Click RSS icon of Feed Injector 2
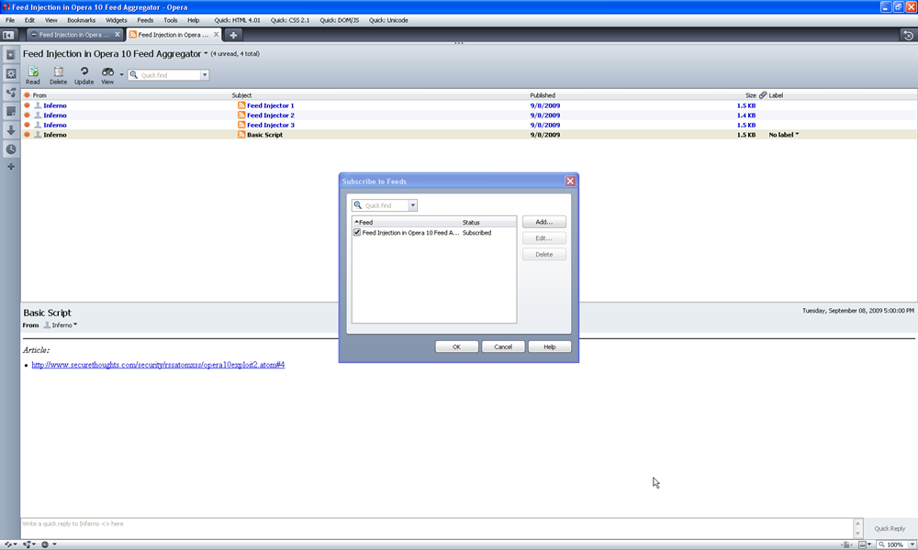The height and width of the screenshot is (550, 918). coord(241,115)
